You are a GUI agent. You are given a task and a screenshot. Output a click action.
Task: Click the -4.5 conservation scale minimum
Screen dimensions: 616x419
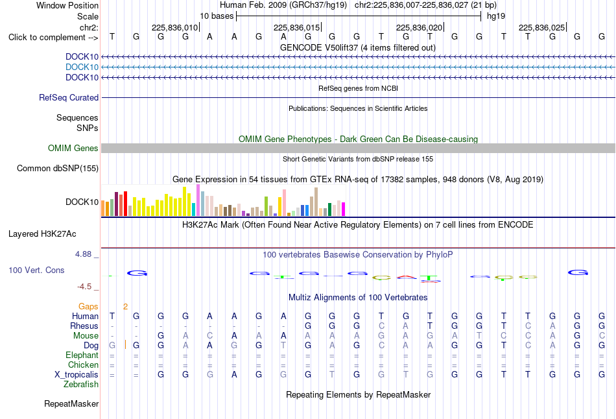pyautogui.click(x=84, y=287)
